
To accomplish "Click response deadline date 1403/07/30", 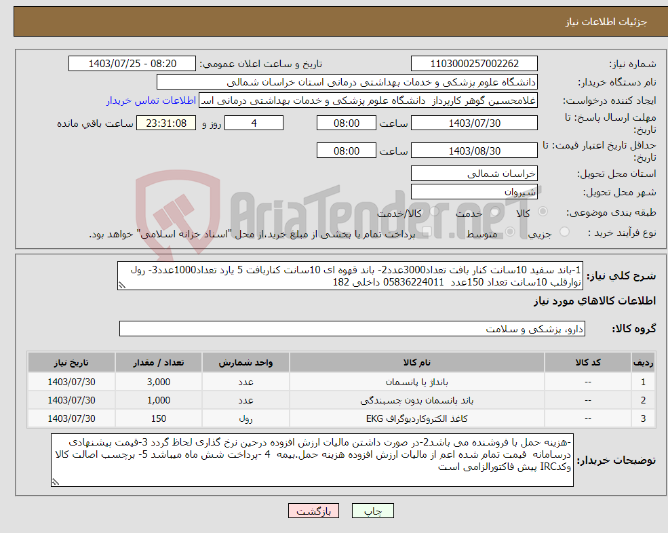I will pos(474,123).
